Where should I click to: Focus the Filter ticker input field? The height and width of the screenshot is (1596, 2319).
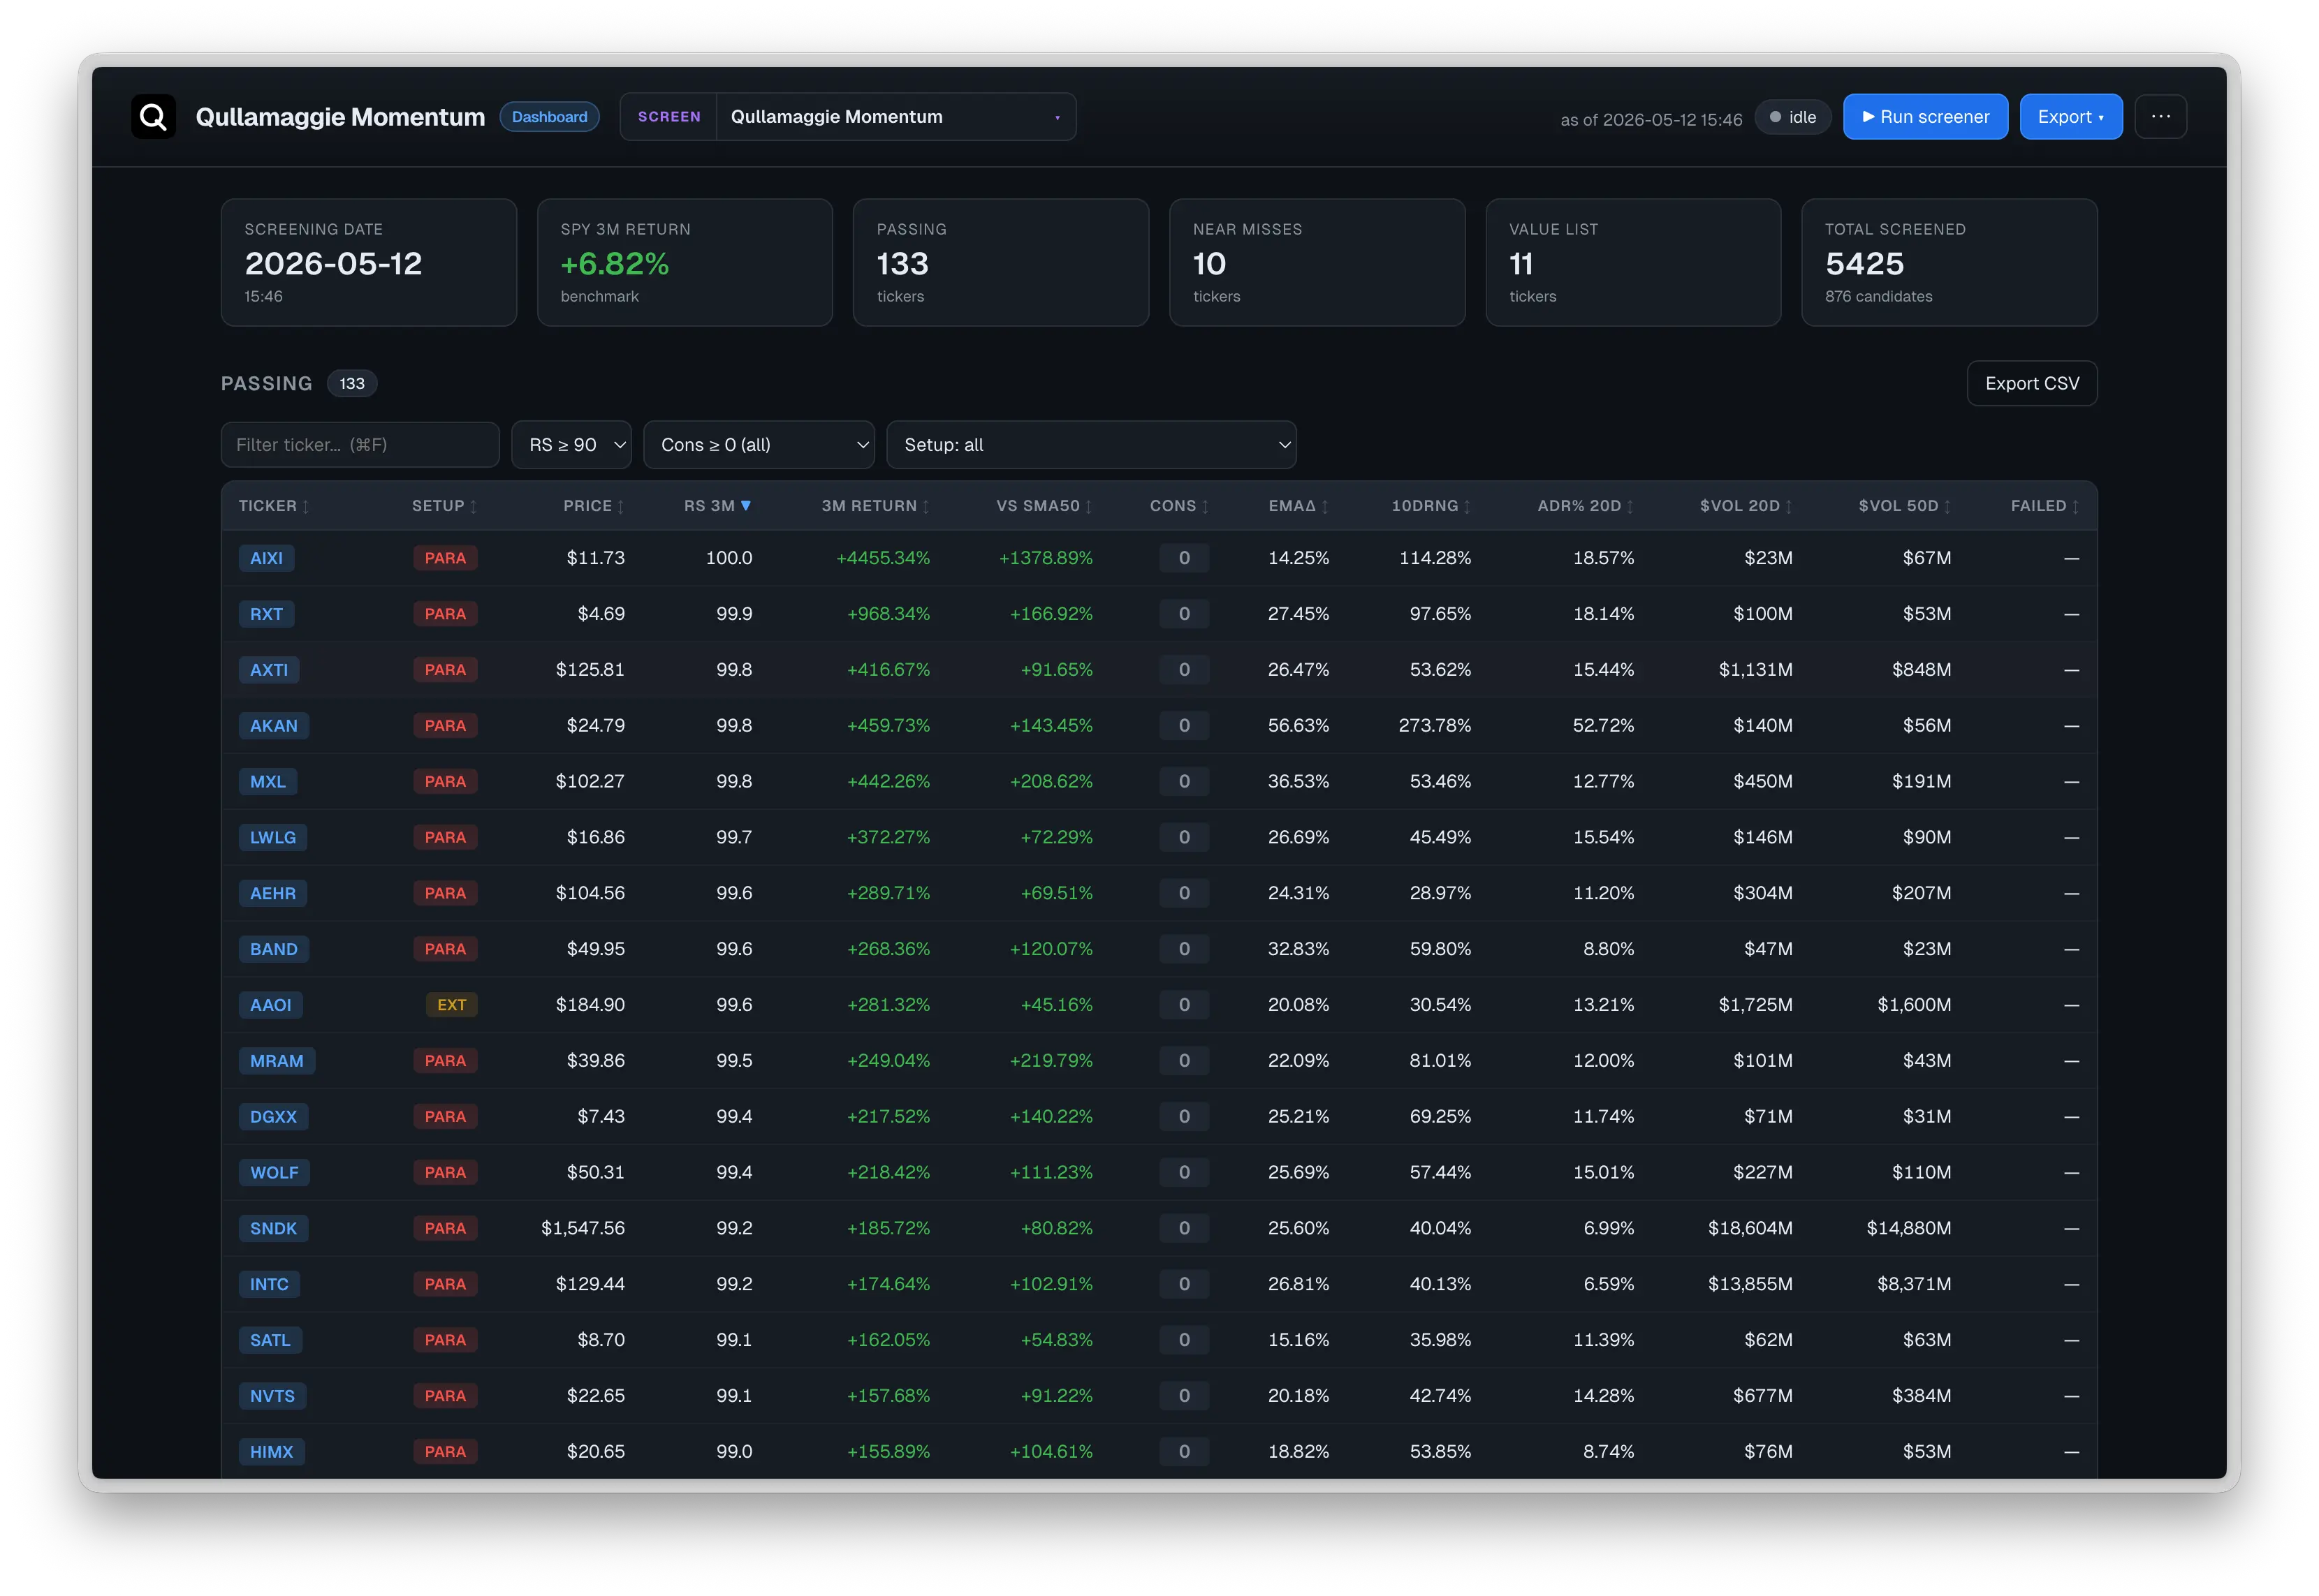[360, 445]
